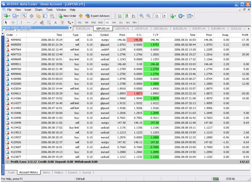252x182 pixels.
Task: Switch to the GOLD,H1 chart tab
Action: [x=236, y=29]
